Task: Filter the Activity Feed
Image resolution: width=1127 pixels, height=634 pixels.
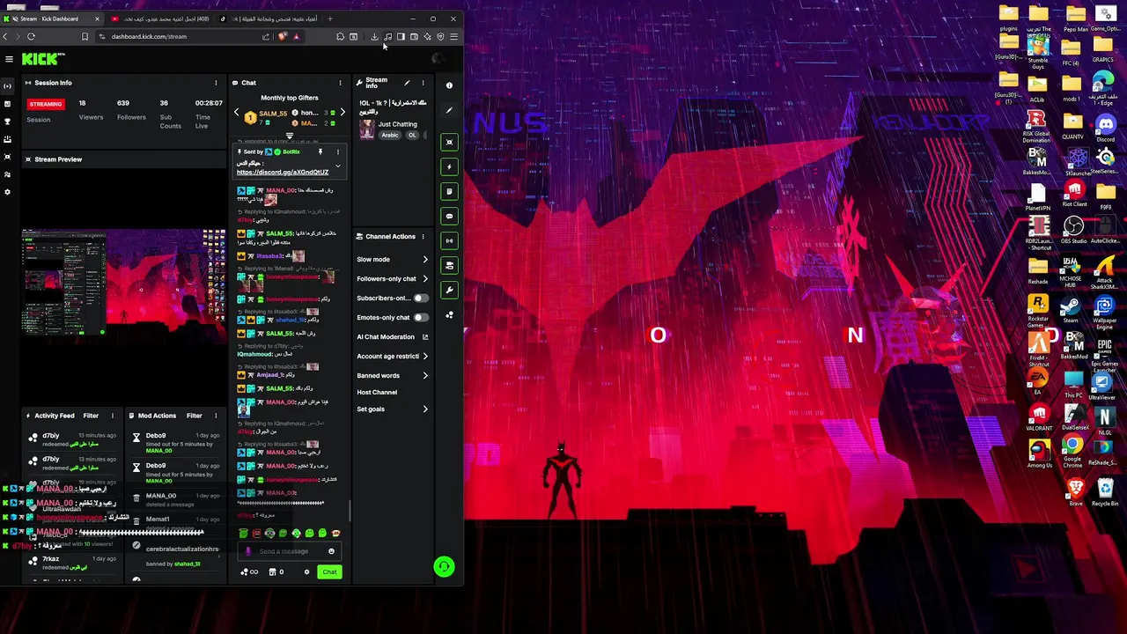Action: pos(91,416)
